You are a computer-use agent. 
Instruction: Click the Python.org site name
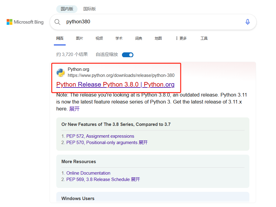point(78,69)
